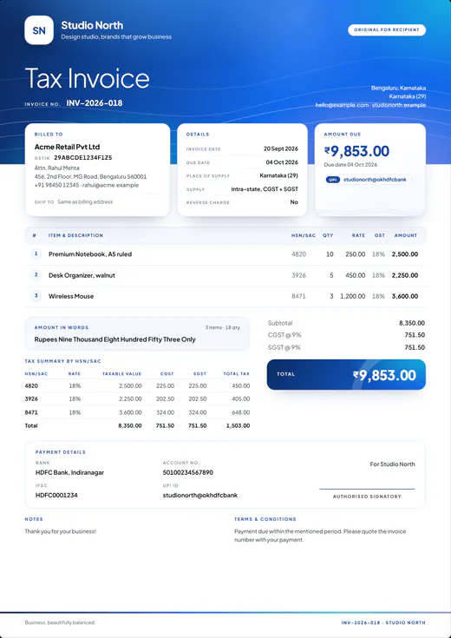
Task: Click TERMS & CONDITIONS heading
Action: [x=265, y=520]
